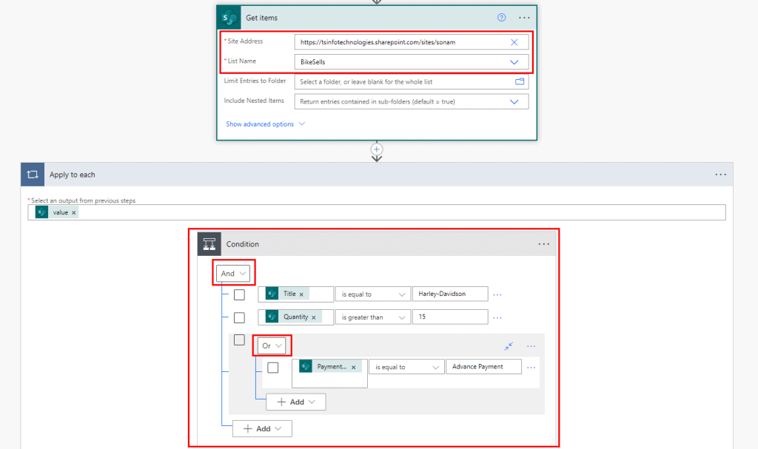The image size is (758, 449).
Task: Click the Title dynamic content token
Action: click(286, 294)
